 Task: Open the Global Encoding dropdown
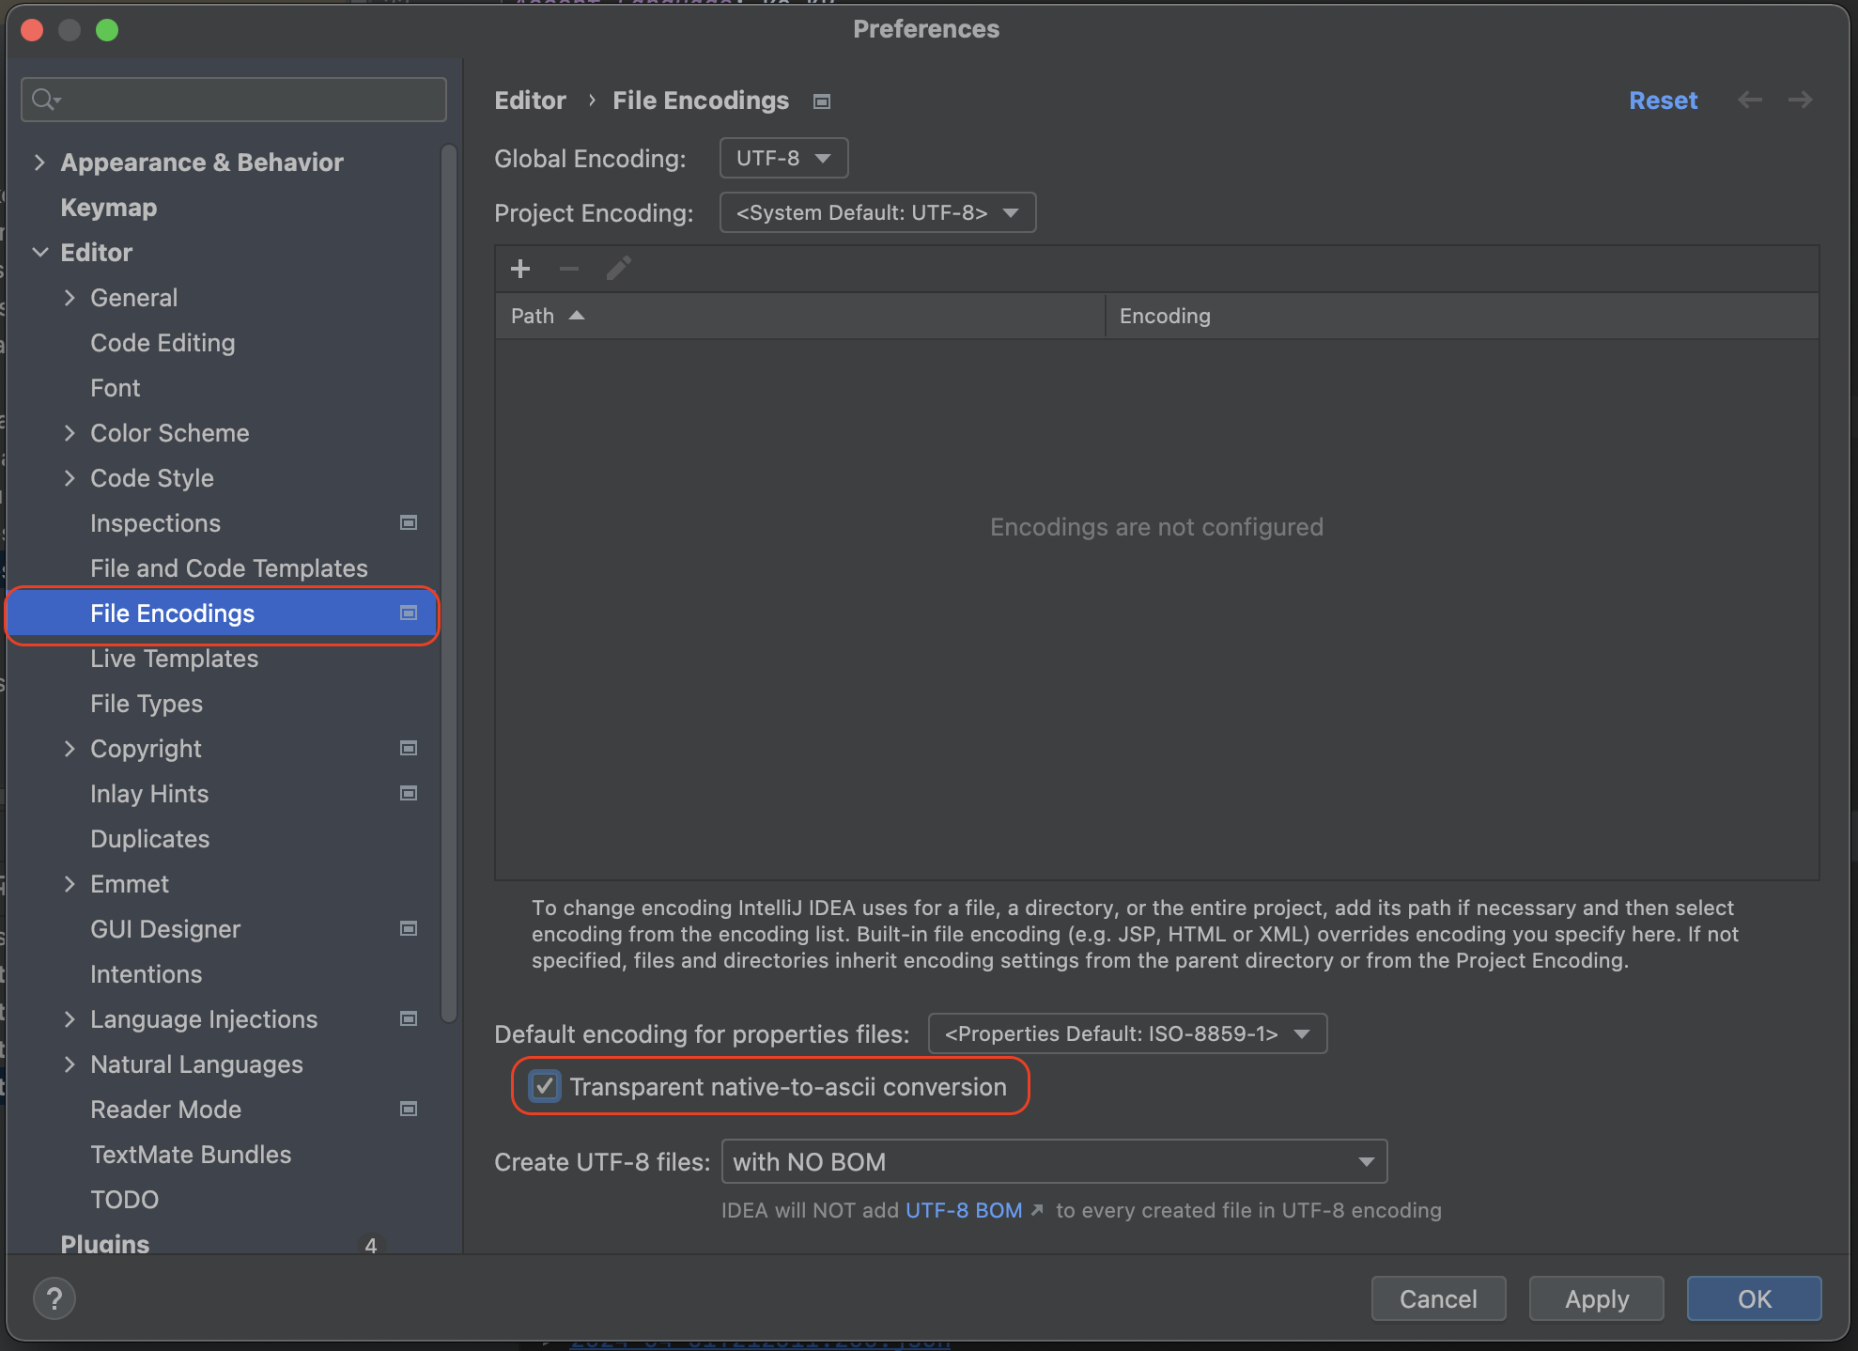[783, 158]
